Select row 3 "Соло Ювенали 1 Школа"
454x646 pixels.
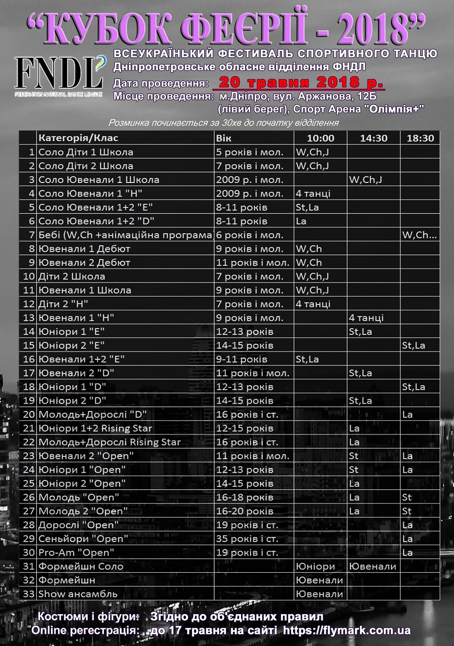[229, 180]
